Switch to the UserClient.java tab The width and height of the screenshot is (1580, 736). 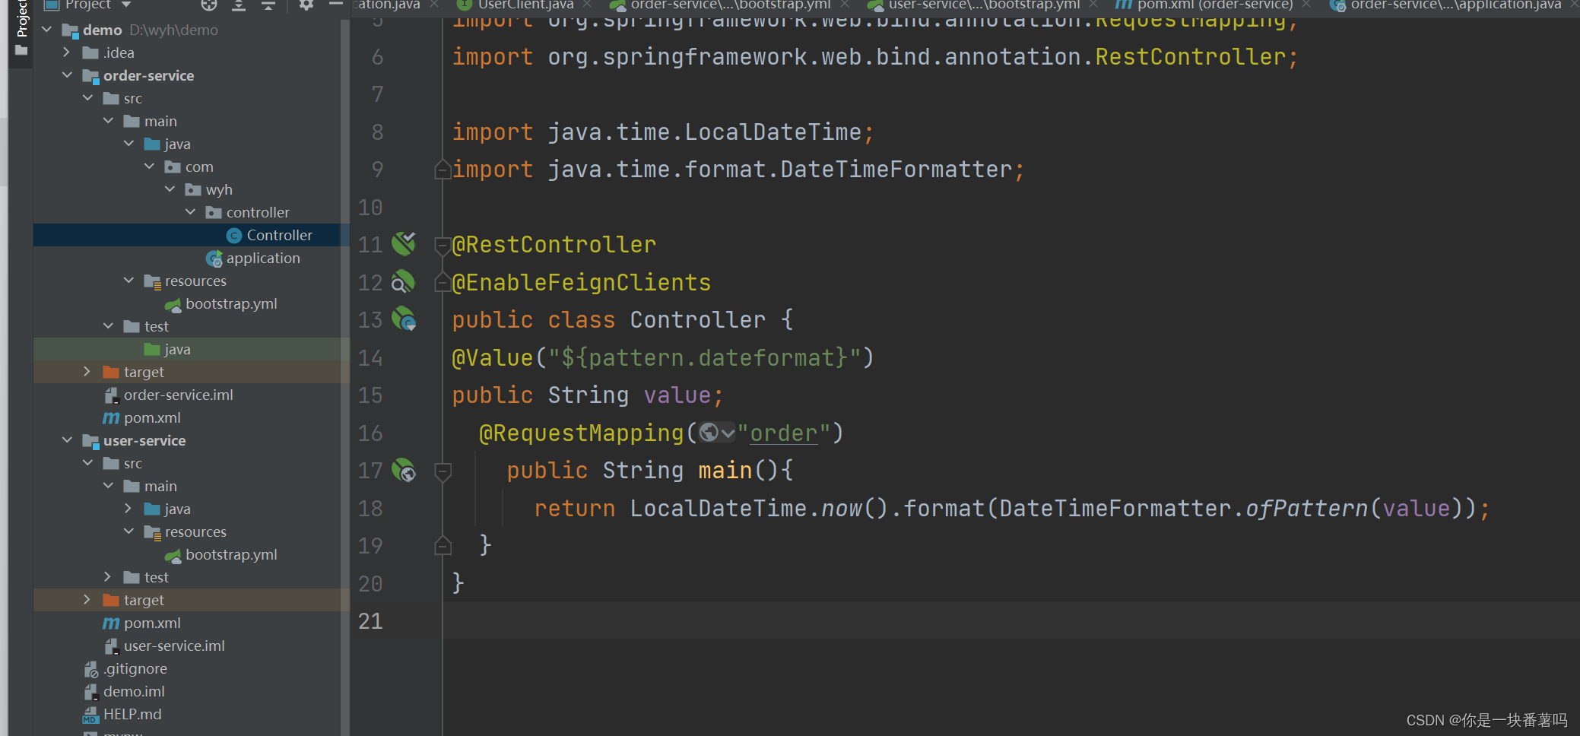tap(525, 5)
